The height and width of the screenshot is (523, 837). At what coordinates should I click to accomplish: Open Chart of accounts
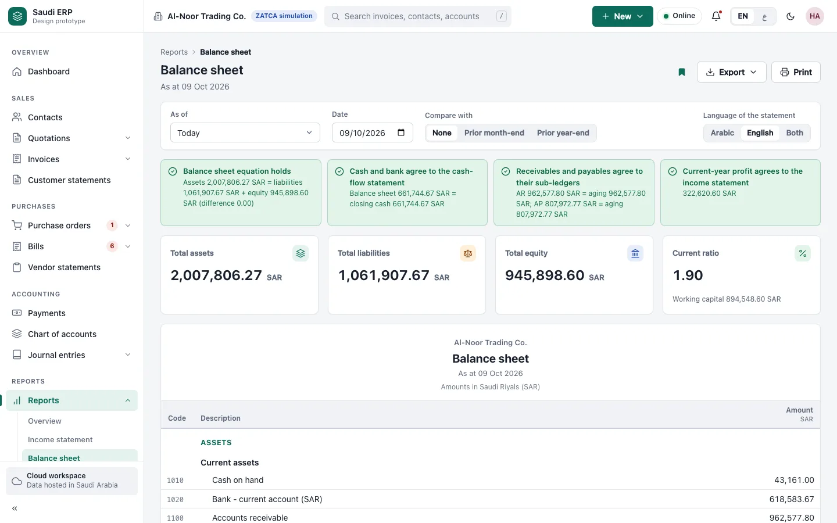[71, 334]
